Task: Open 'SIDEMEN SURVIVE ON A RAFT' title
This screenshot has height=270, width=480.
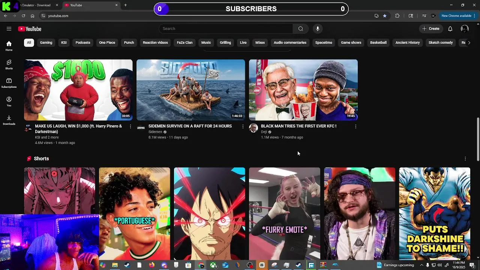Action: point(190,126)
